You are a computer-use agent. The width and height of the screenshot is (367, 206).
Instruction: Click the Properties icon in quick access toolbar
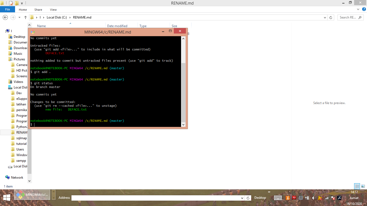[11, 3]
